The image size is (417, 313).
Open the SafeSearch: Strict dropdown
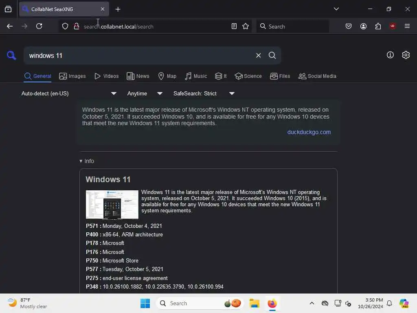tap(204, 93)
